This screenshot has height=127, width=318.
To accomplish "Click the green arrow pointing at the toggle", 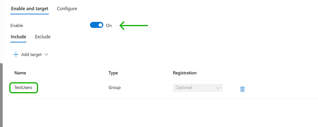I will (x=134, y=26).
